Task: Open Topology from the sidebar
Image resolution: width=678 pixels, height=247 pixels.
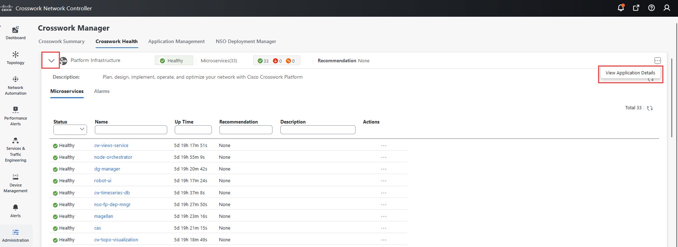Action: coord(16,58)
